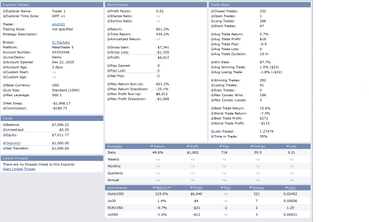The width and height of the screenshot is (369, 222).
Task: Click the info icon beside Best Trade Return
Action: [213, 108]
